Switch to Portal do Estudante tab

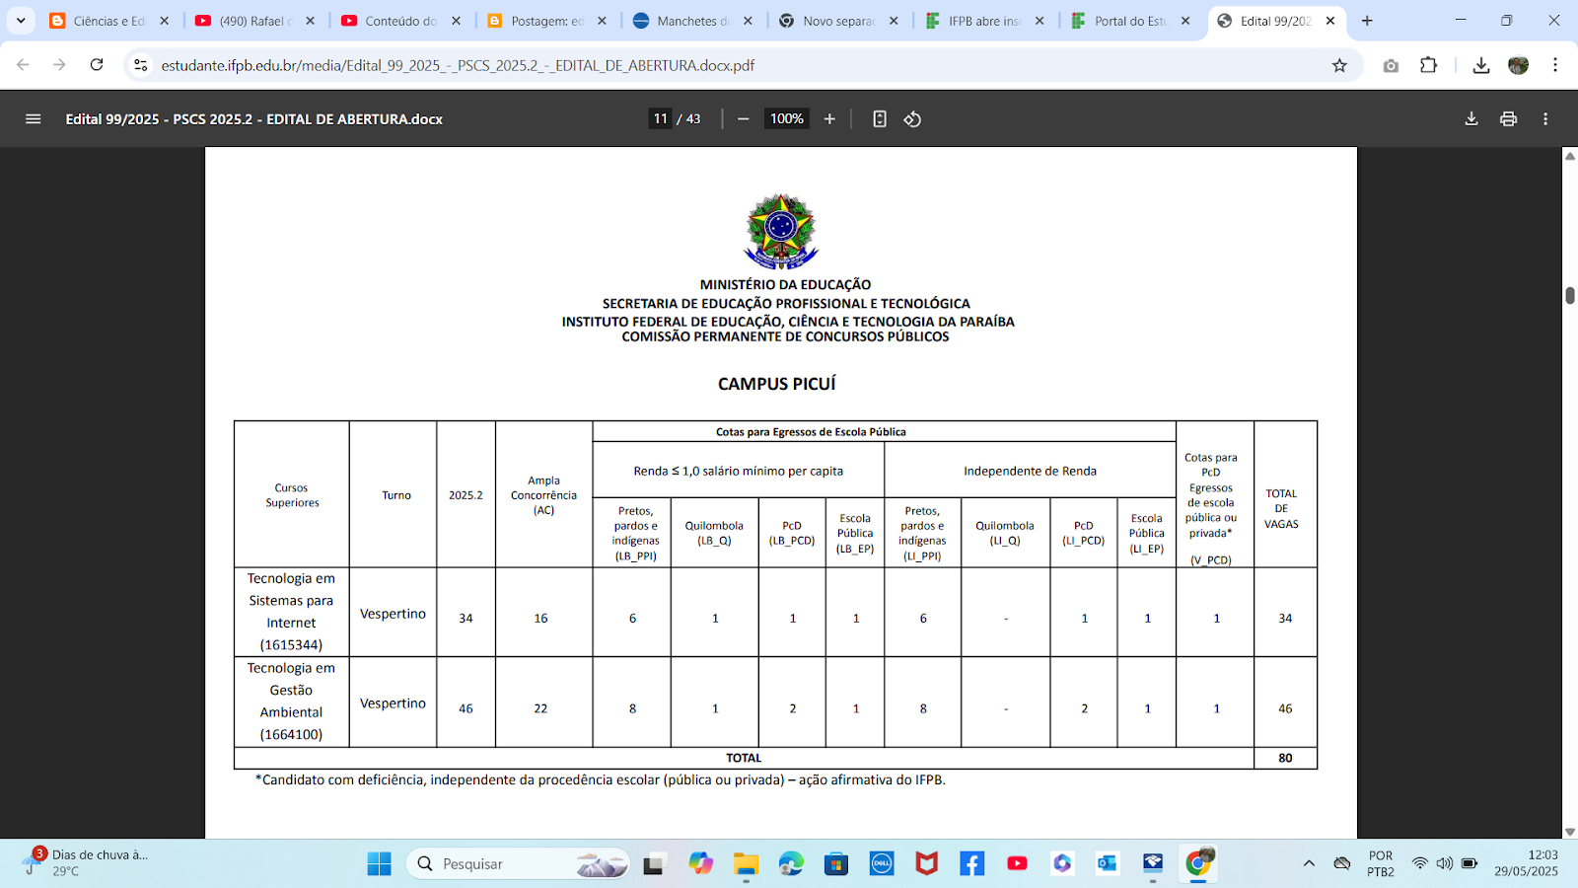coord(1130,21)
